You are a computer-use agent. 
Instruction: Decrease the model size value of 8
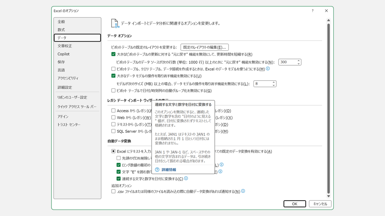pyautogui.click(x=274, y=85)
